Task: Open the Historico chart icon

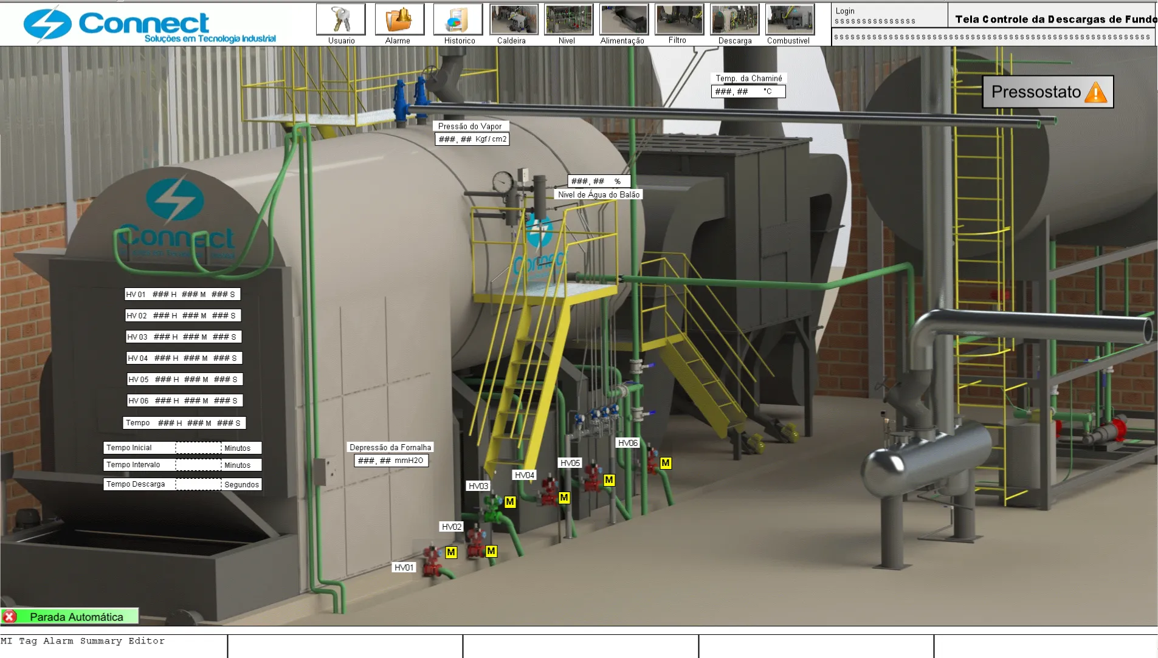Action: point(458,20)
